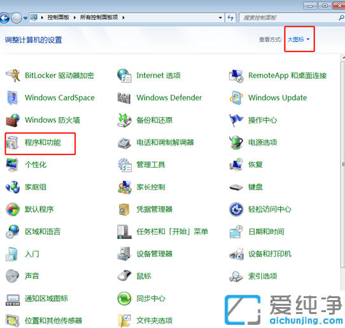Open the 索引选项 icon
345x328 pixels.
coord(236,277)
